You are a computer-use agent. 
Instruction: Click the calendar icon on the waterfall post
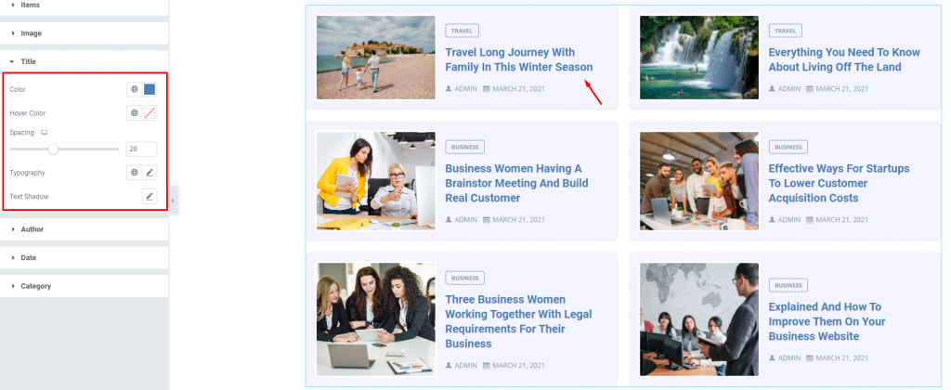point(810,88)
